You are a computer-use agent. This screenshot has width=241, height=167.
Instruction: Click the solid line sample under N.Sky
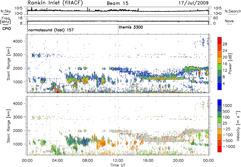tap(6, 14)
